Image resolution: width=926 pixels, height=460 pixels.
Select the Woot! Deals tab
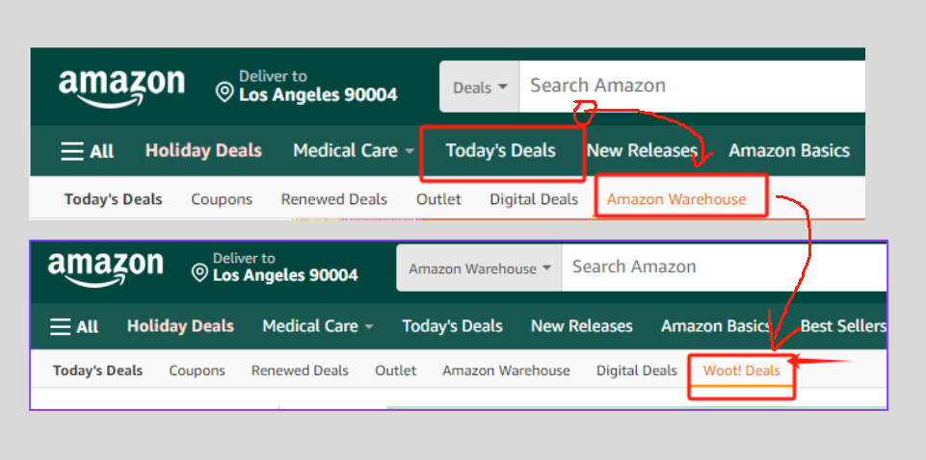(741, 371)
